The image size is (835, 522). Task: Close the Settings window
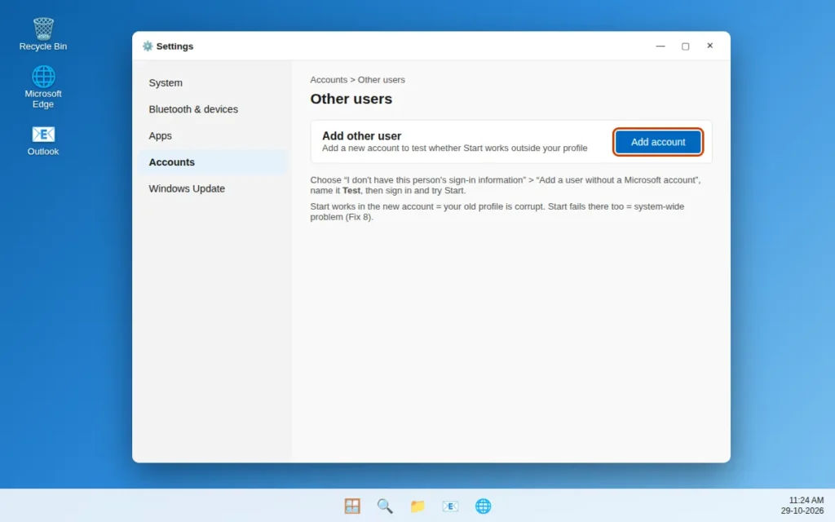[x=710, y=46]
